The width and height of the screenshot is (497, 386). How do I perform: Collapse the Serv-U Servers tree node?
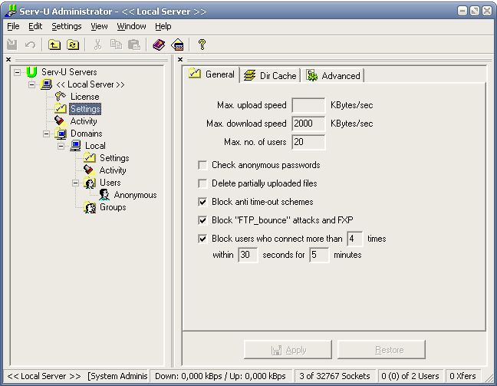(x=17, y=73)
